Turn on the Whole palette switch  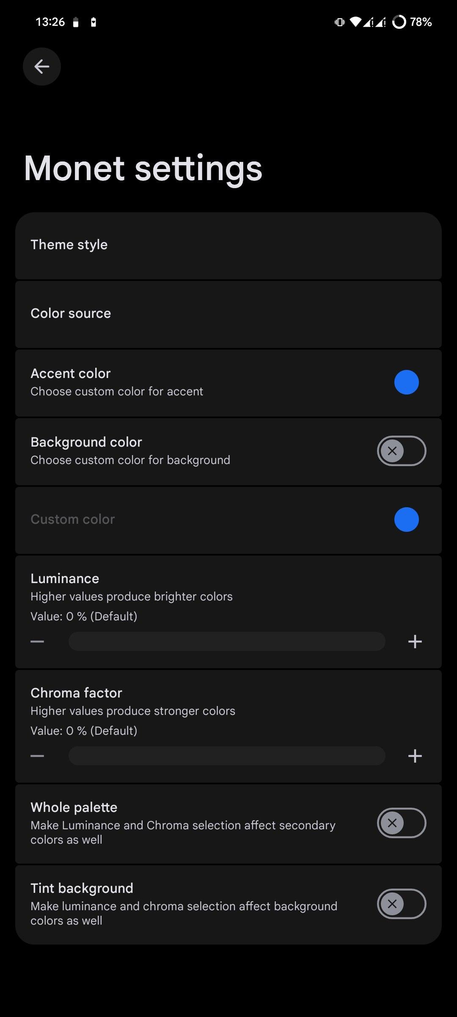pos(401,823)
